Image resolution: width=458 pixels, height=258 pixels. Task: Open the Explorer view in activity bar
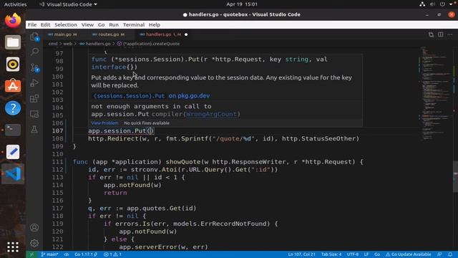[x=34, y=37]
